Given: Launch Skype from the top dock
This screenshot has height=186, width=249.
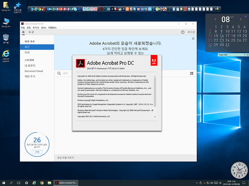Looking at the screenshot, I should point(75,9).
